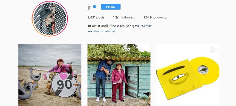Follow the jr account
Viewport: 236px width, 106px height.
(111, 7)
